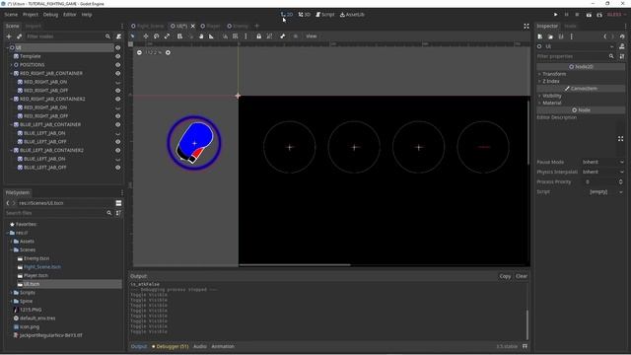
Task: Hide the Template node
Action: [x=118, y=56]
